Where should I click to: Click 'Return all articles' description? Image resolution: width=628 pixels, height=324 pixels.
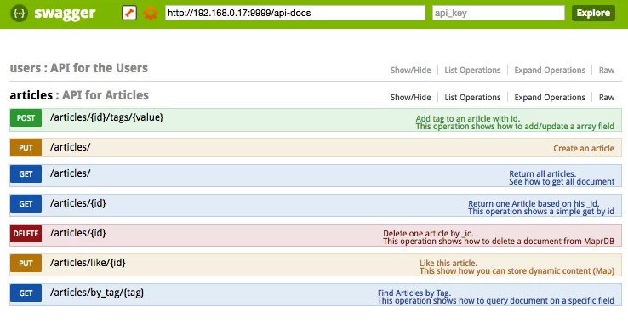562,178
